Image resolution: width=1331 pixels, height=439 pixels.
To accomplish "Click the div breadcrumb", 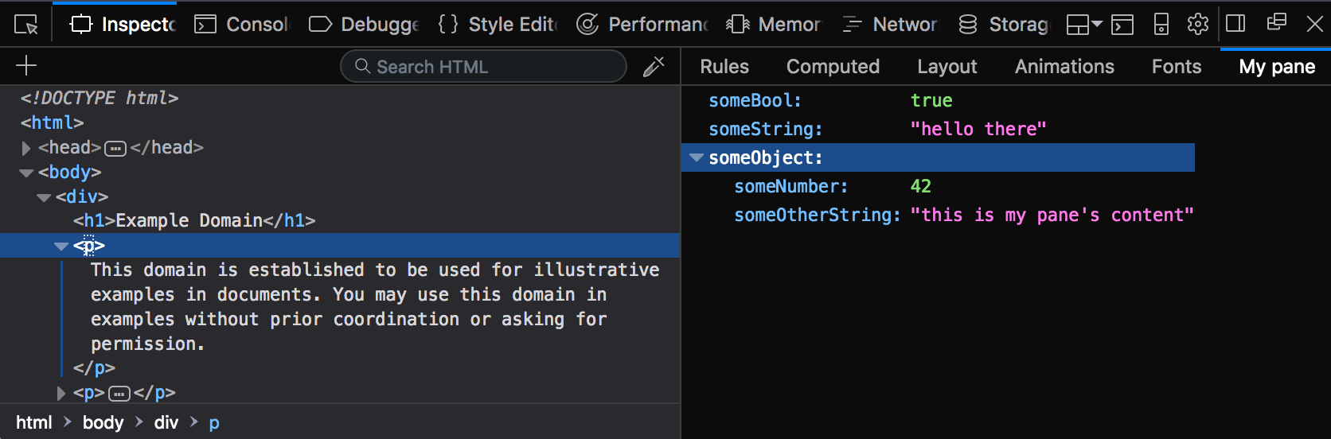I will pyautogui.click(x=166, y=422).
